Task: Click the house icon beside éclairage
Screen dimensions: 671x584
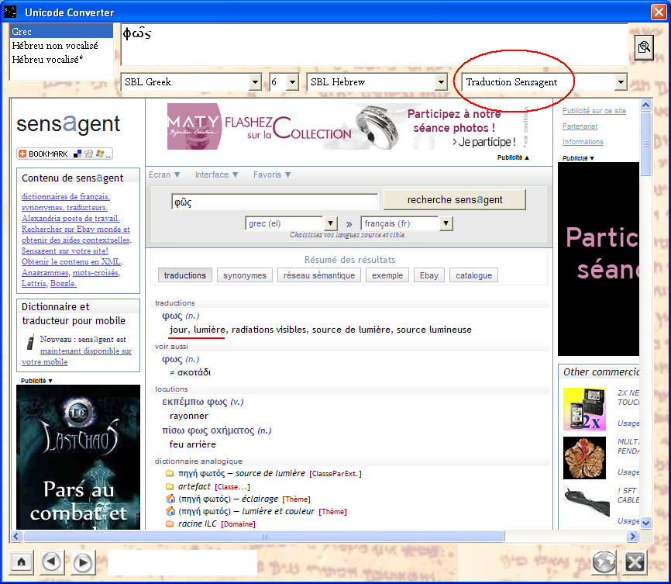Action: pyautogui.click(x=170, y=499)
